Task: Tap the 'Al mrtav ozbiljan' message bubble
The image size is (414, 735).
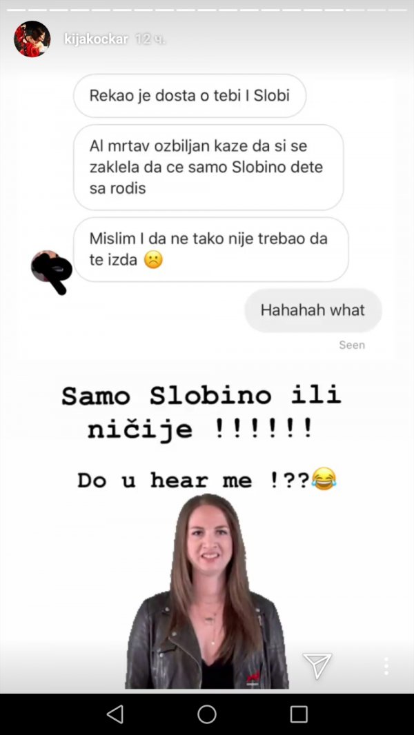Action: tap(208, 168)
